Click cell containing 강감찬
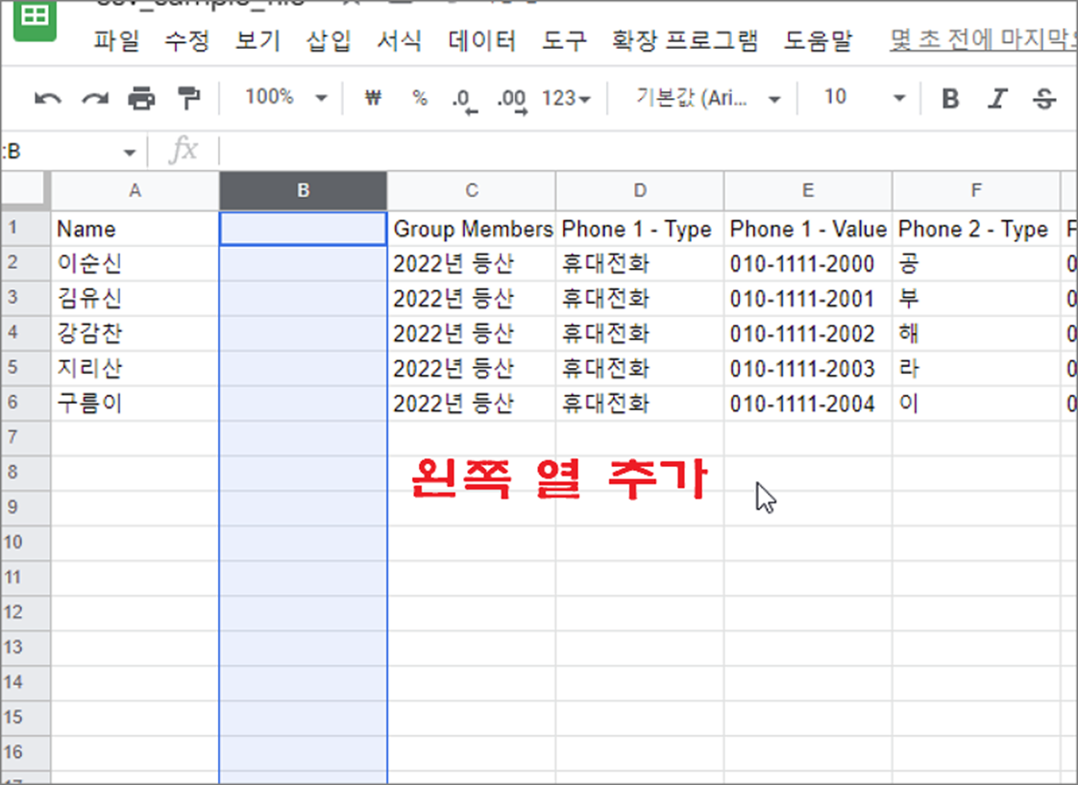 coord(135,333)
